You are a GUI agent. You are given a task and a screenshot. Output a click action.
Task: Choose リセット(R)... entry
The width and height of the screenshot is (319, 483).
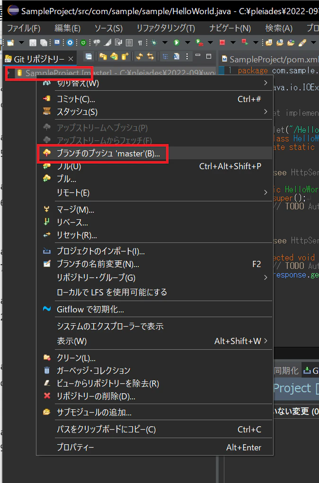tap(155, 235)
